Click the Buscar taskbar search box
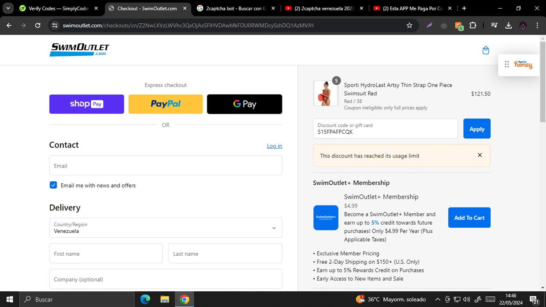546x307 pixels. (x=77, y=299)
